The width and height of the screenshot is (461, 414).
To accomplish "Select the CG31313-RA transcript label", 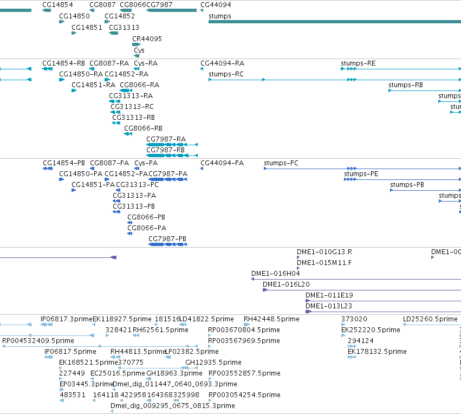I will (131, 96).
